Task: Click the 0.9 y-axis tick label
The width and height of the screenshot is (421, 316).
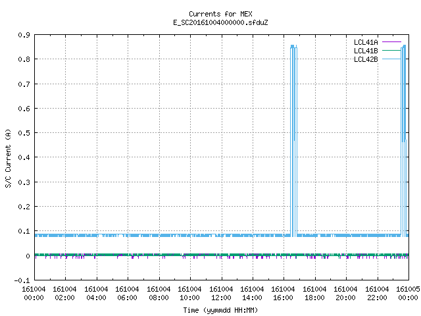Action: (24, 35)
